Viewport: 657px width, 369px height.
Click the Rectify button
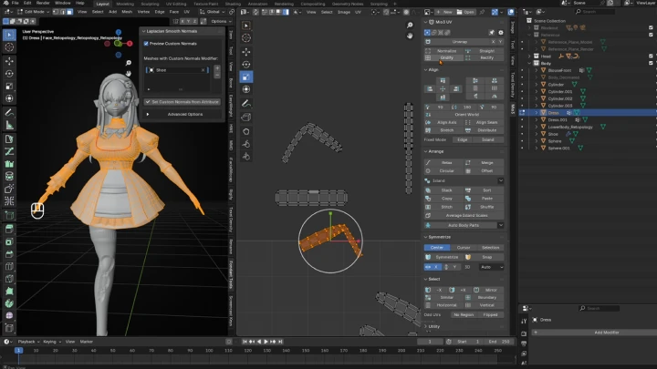point(484,57)
